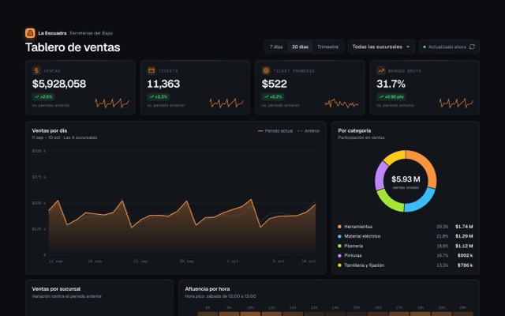Image resolution: width=505 pixels, height=316 pixels.
Task: Click the Margen Bruto sparkline chart
Action: click(456, 103)
